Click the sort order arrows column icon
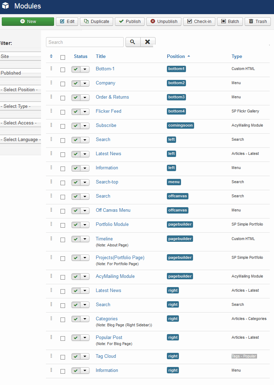Viewport: 274px width, 385px height. coord(51,56)
